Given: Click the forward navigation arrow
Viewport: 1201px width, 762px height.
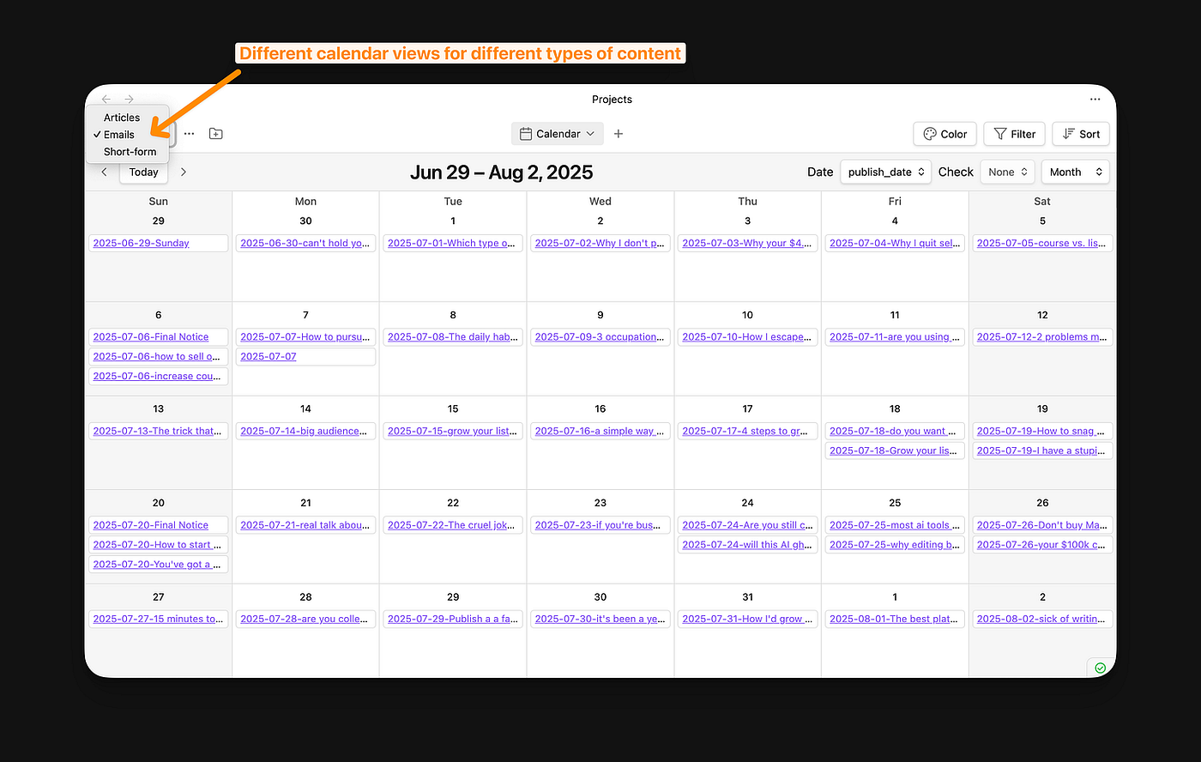Looking at the screenshot, I should click(129, 100).
